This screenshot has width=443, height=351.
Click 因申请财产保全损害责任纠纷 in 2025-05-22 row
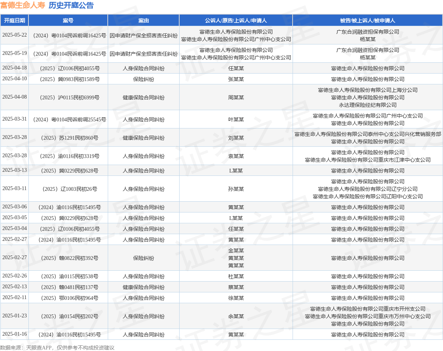pos(144,35)
